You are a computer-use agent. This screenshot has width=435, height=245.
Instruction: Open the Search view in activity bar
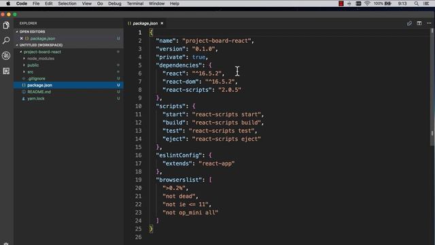click(x=6, y=41)
